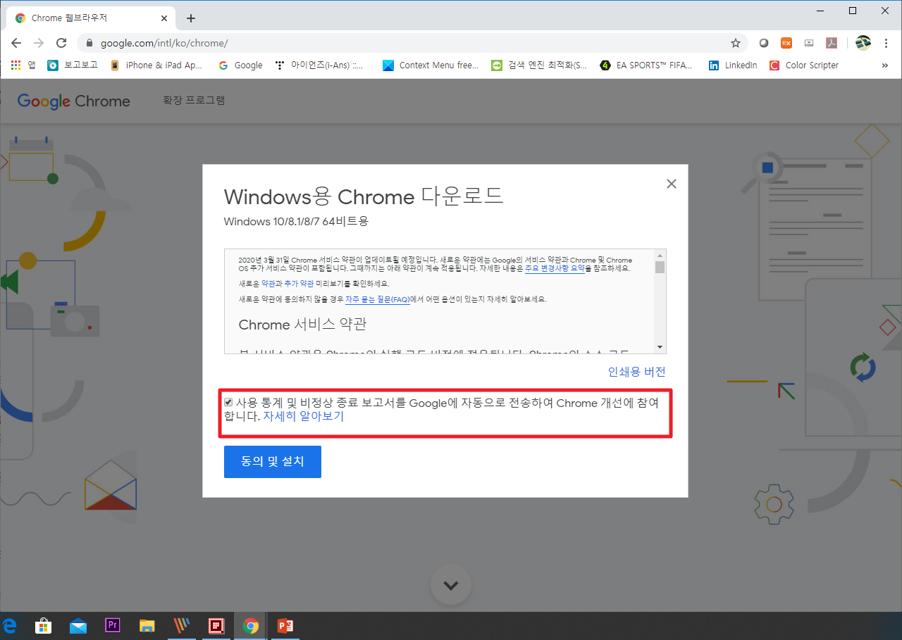Open Microsoft Store from the taskbar
This screenshot has height=640, width=902.
pyautogui.click(x=44, y=625)
